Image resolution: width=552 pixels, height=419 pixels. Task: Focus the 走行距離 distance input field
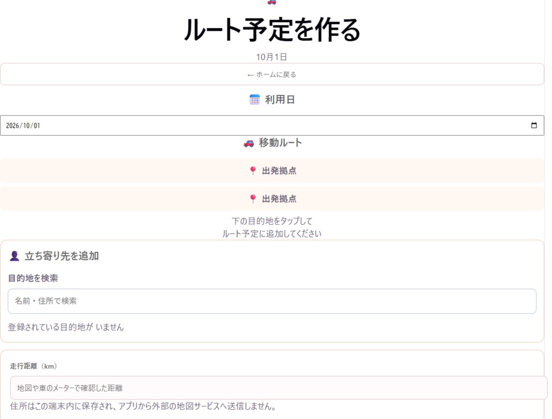pyautogui.click(x=279, y=388)
